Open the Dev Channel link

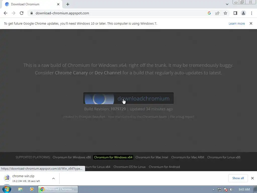point(108,73)
